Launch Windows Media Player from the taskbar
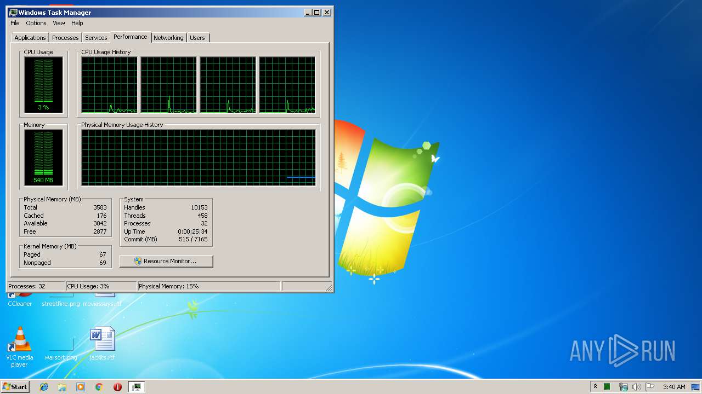Image resolution: width=702 pixels, height=394 pixels. (x=81, y=387)
